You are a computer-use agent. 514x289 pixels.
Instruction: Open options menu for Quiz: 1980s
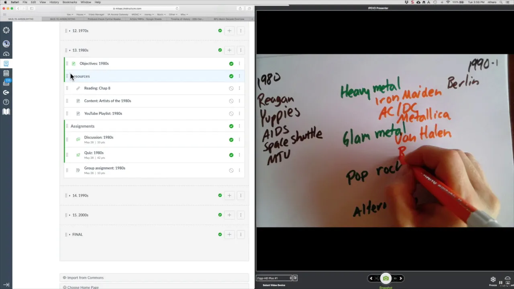pyautogui.click(x=239, y=155)
